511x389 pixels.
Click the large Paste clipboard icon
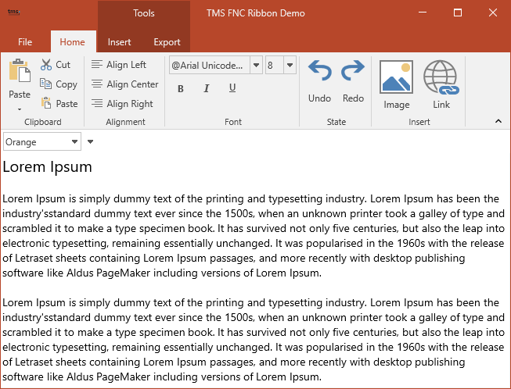(x=19, y=71)
